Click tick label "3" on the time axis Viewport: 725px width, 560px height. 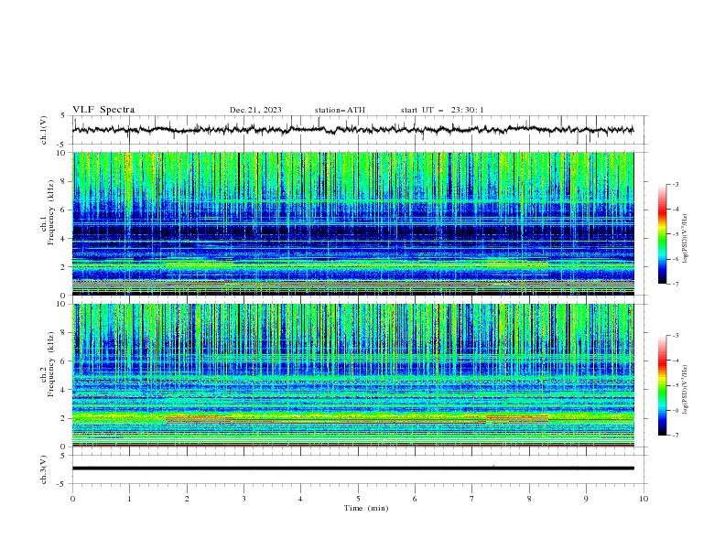(x=243, y=499)
